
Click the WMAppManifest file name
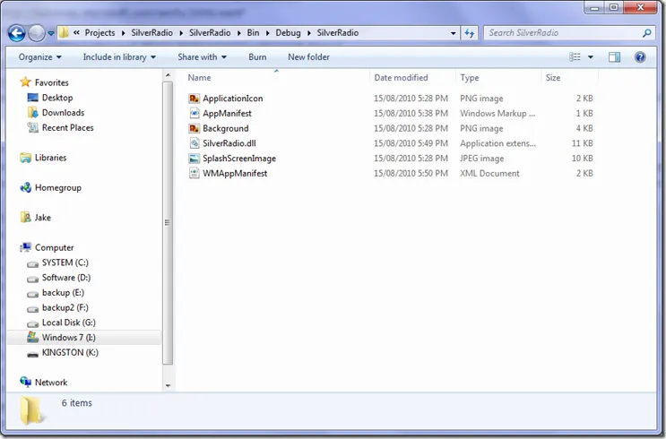[235, 173]
